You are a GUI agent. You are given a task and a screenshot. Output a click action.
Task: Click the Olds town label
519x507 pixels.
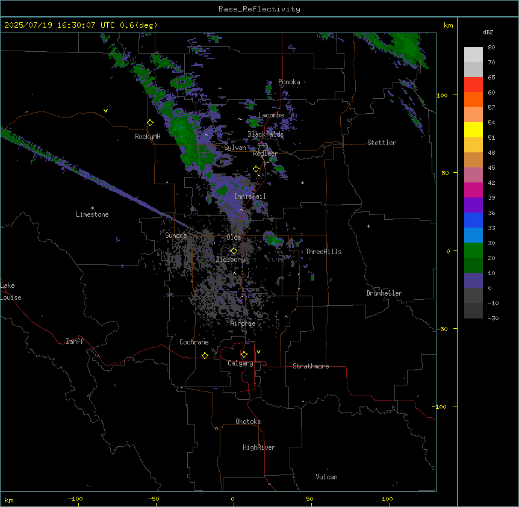(x=234, y=237)
